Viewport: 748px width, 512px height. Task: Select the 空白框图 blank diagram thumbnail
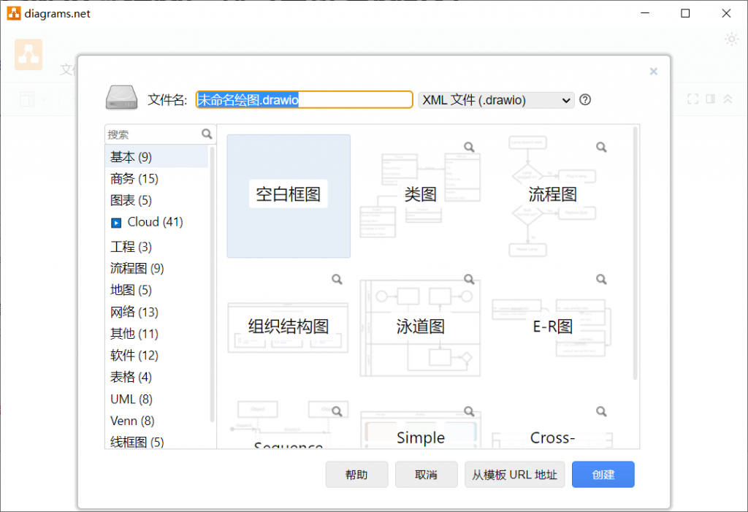pos(288,195)
